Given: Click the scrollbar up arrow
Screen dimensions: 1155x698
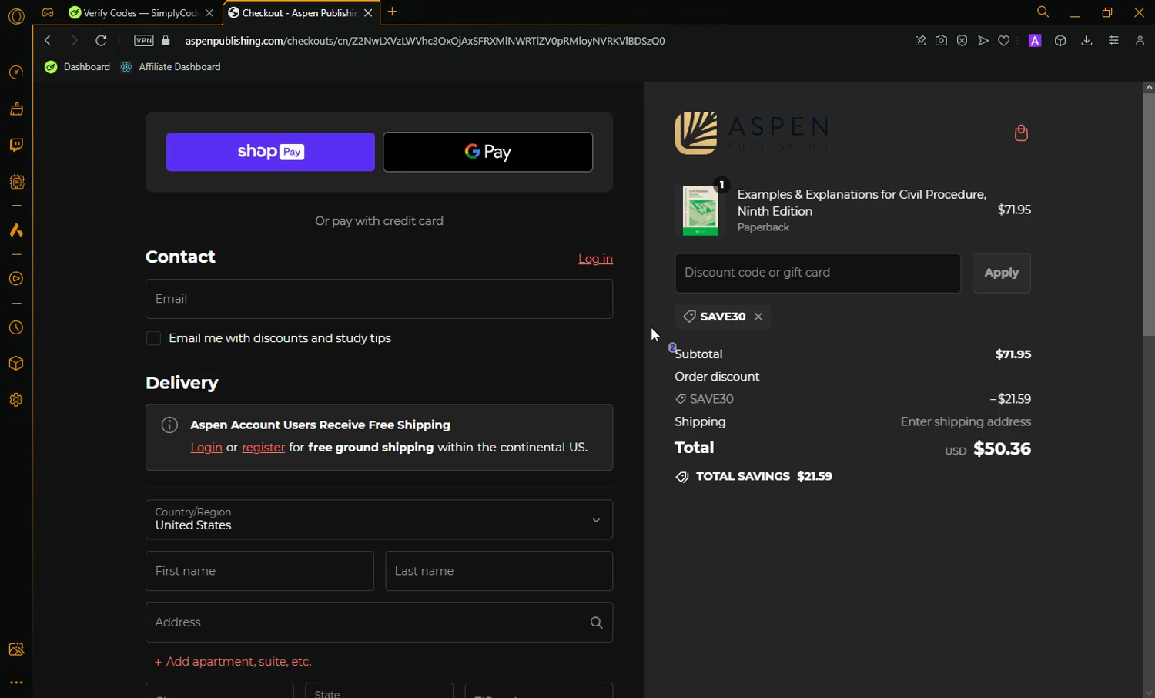Looking at the screenshot, I should (1149, 88).
